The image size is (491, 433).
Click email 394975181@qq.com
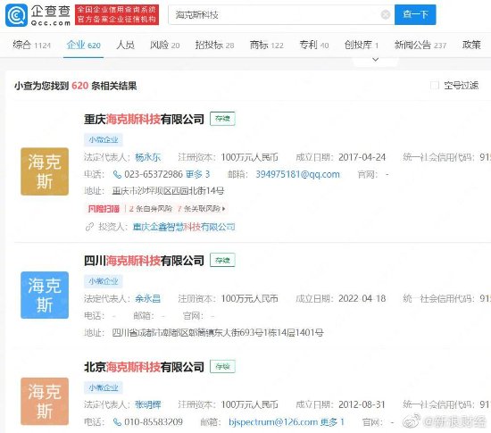point(297,174)
